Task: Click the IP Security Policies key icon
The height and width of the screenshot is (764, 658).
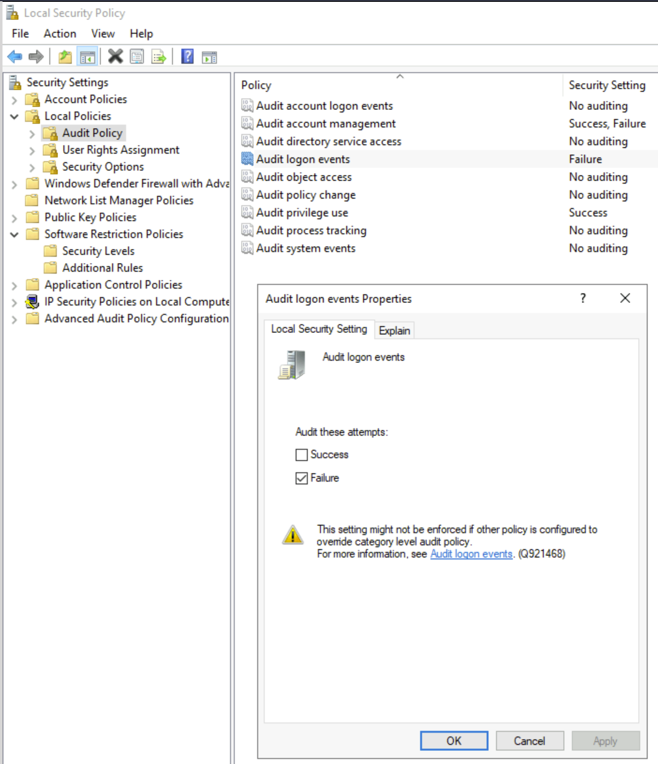Action: pyautogui.click(x=33, y=301)
